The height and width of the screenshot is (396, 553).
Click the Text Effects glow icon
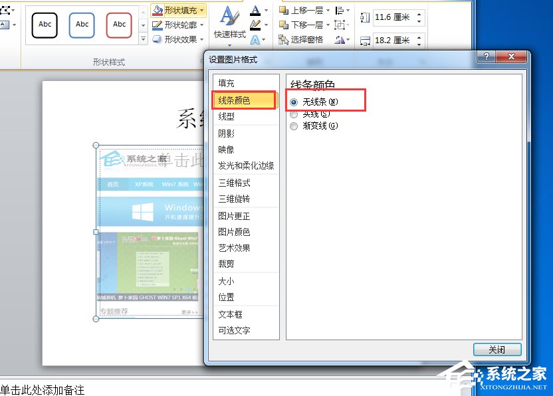tap(255, 39)
